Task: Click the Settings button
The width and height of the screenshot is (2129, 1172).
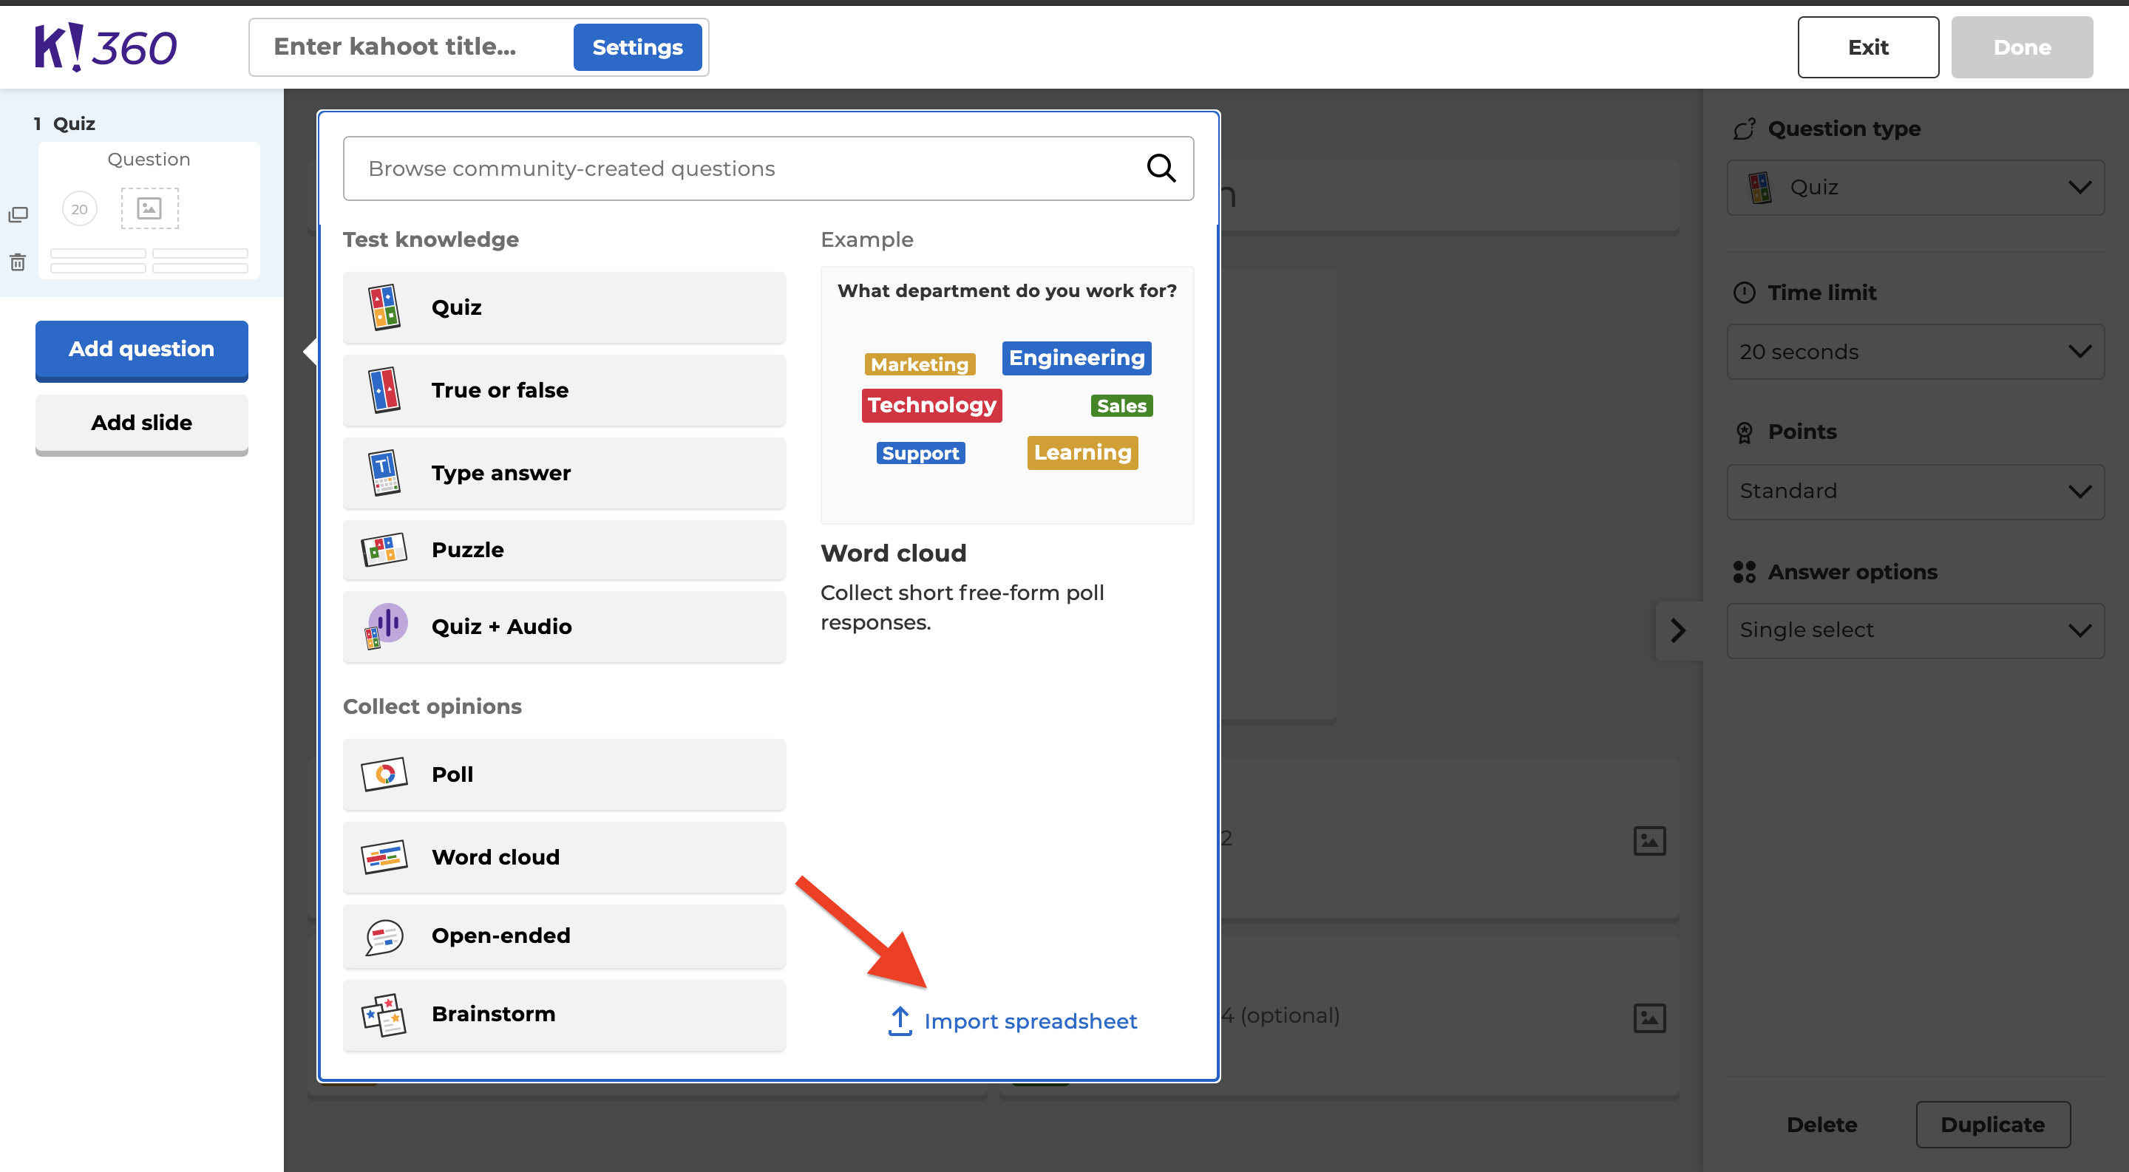Action: pyautogui.click(x=636, y=47)
